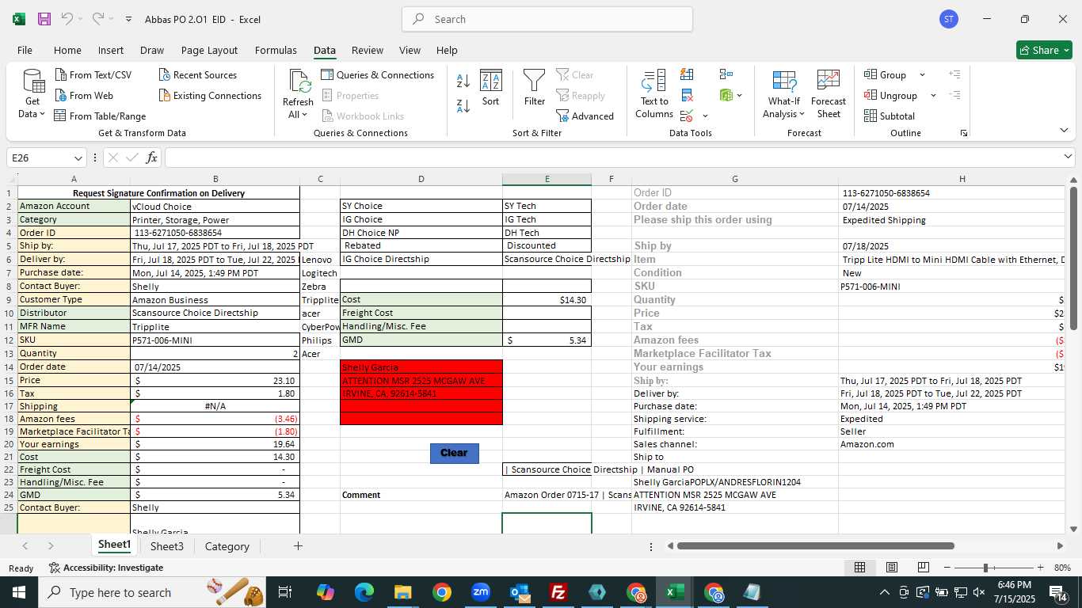Click the Insert Function fx icon
The width and height of the screenshot is (1082, 608).
pyautogui.click(x=151, y=158)
